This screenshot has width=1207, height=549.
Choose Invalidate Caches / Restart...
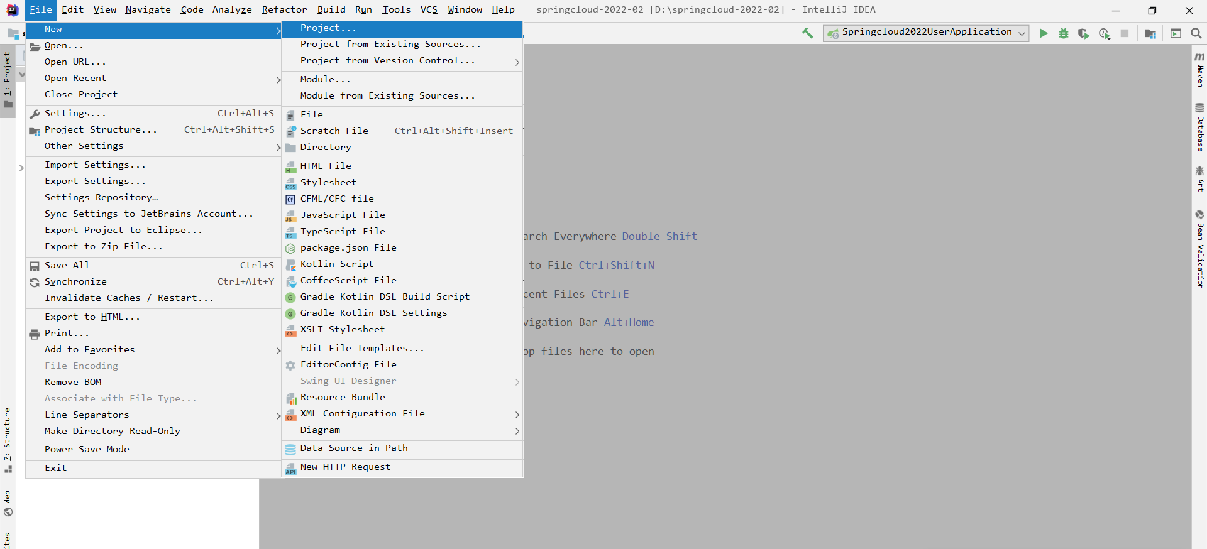153,298
